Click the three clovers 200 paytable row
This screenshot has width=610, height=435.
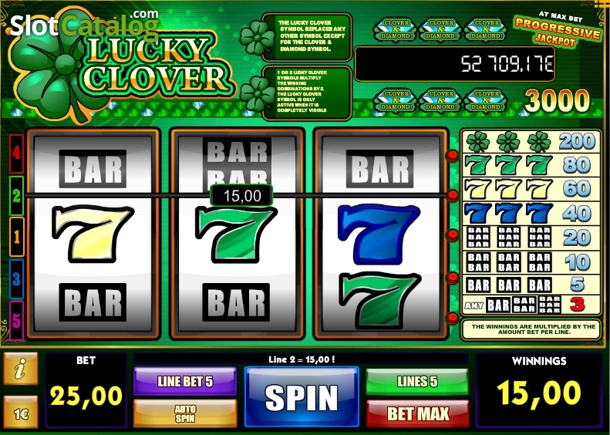[x=531, y=142]
